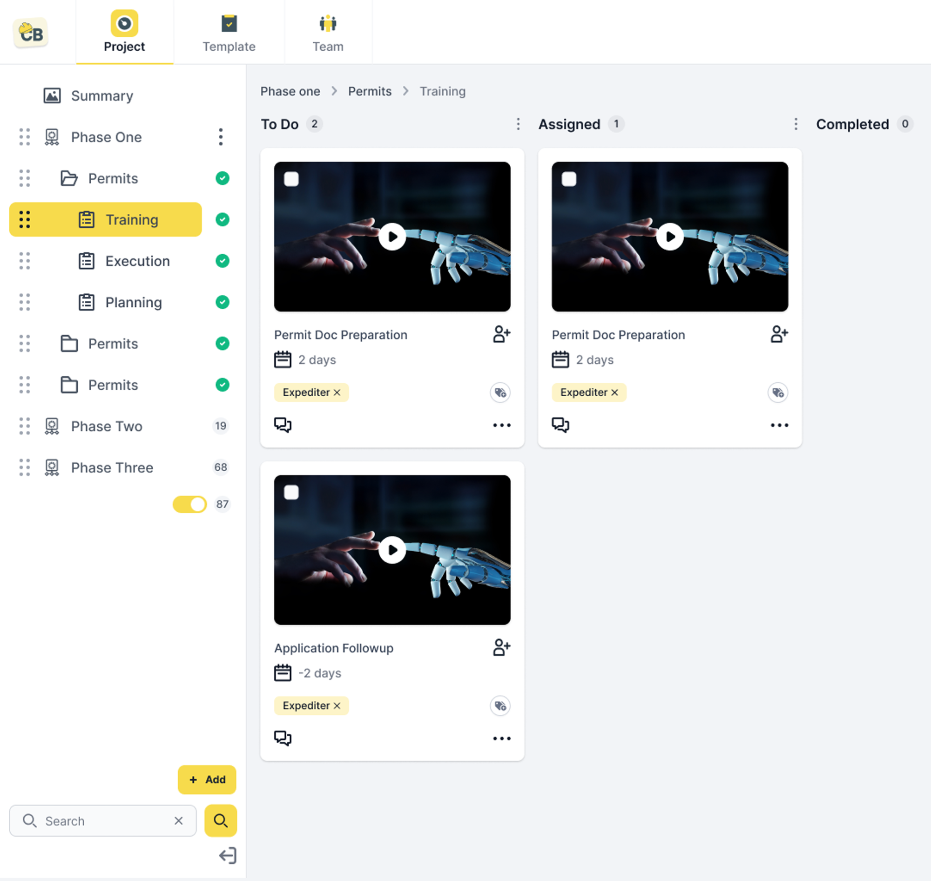This screenshot has width=931, height=881.
Task: Open the Team tab
Action: [x=328, y=33]
